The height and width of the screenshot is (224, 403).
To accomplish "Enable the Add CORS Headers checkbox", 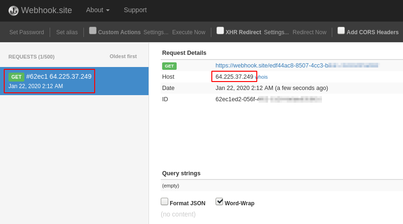I will [341, 30].
